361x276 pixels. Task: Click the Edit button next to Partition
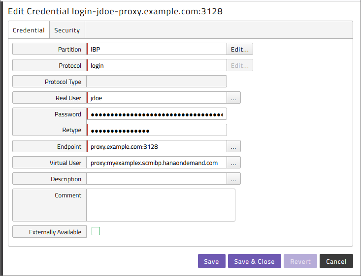click(x=240, y=49)
